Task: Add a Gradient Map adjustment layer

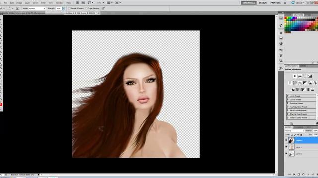Action: 308,89
